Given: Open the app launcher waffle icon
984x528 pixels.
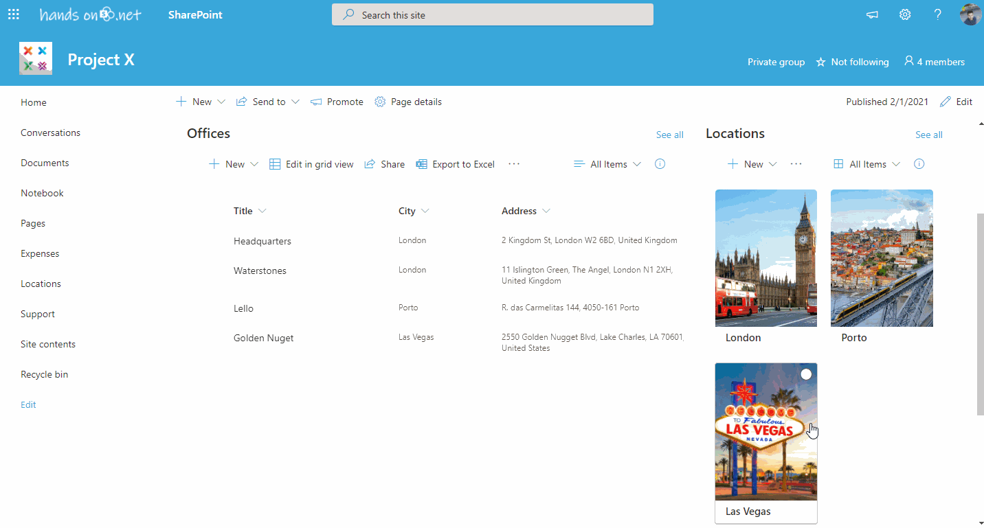Looking at the screenshot, I should pos(13,14).
